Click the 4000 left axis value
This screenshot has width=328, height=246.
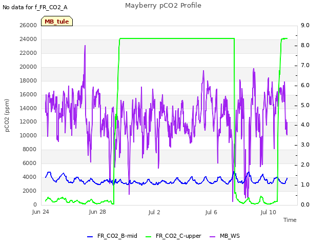(x=30, y=177)
